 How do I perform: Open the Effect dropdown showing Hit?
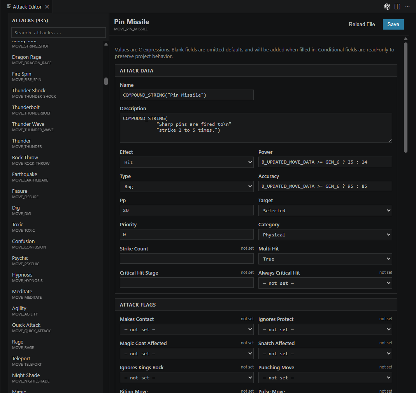click(186, 162)
